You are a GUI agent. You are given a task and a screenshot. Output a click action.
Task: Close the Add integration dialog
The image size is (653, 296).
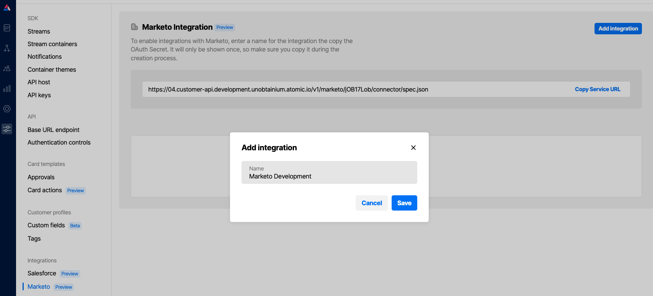tap(413, 148)
